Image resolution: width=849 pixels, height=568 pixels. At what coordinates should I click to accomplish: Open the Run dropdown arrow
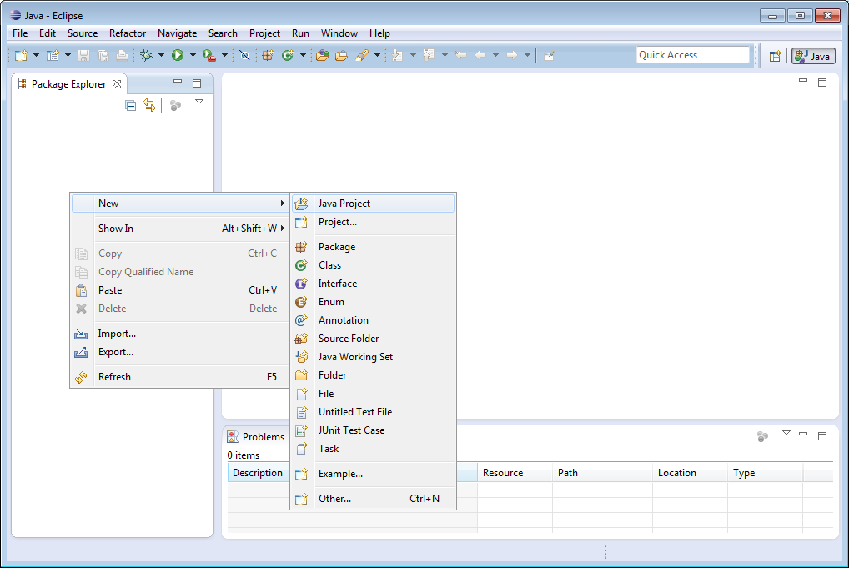click(x=193, y=55)
